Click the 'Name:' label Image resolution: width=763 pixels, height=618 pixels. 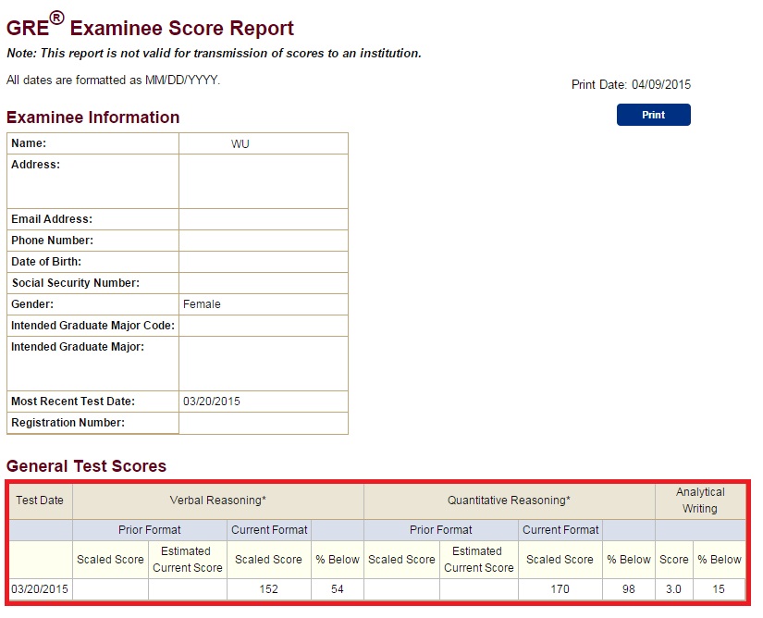pyautogui.click(x=29, y=143)
